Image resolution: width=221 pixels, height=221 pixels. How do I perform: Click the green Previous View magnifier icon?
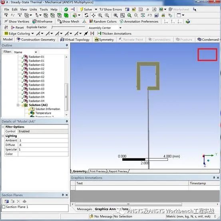point(129,15)
